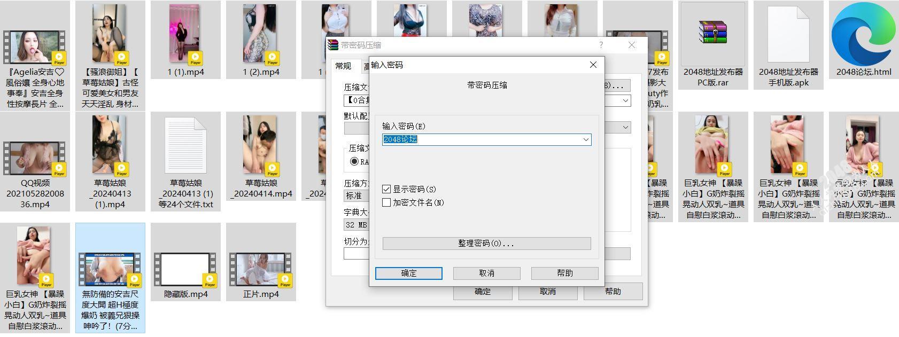The image size is (899, 337).
Task: Switch to the 常规 tab
Action: point(343,66)
